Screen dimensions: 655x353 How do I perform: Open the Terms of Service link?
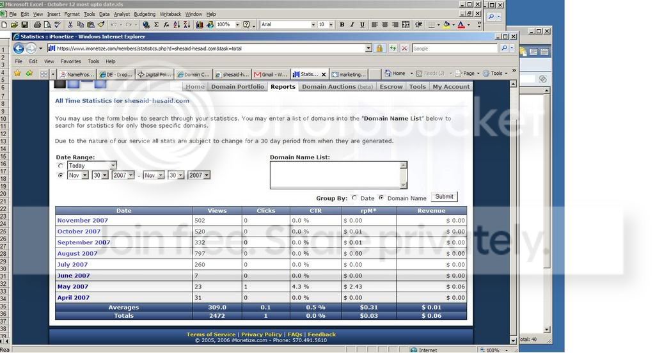click(x=211, y=334)
